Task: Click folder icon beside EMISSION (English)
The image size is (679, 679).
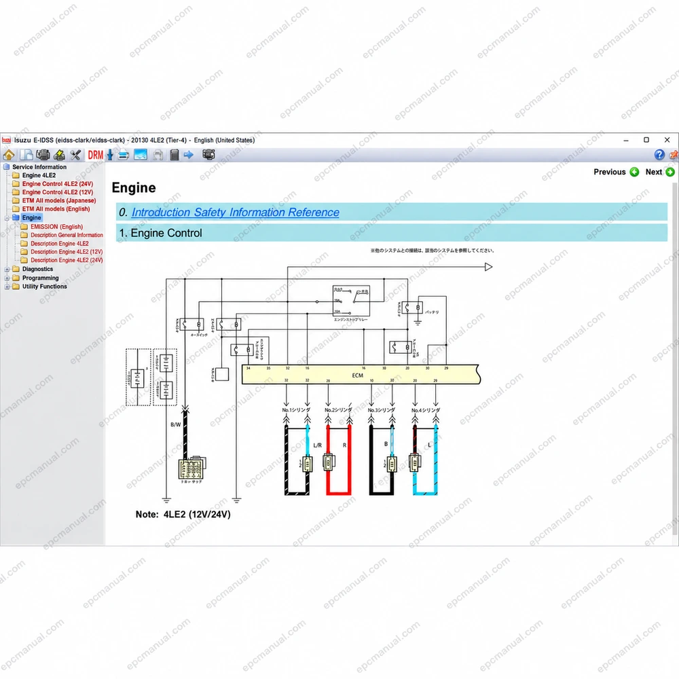Action: (x=24, y=227)
